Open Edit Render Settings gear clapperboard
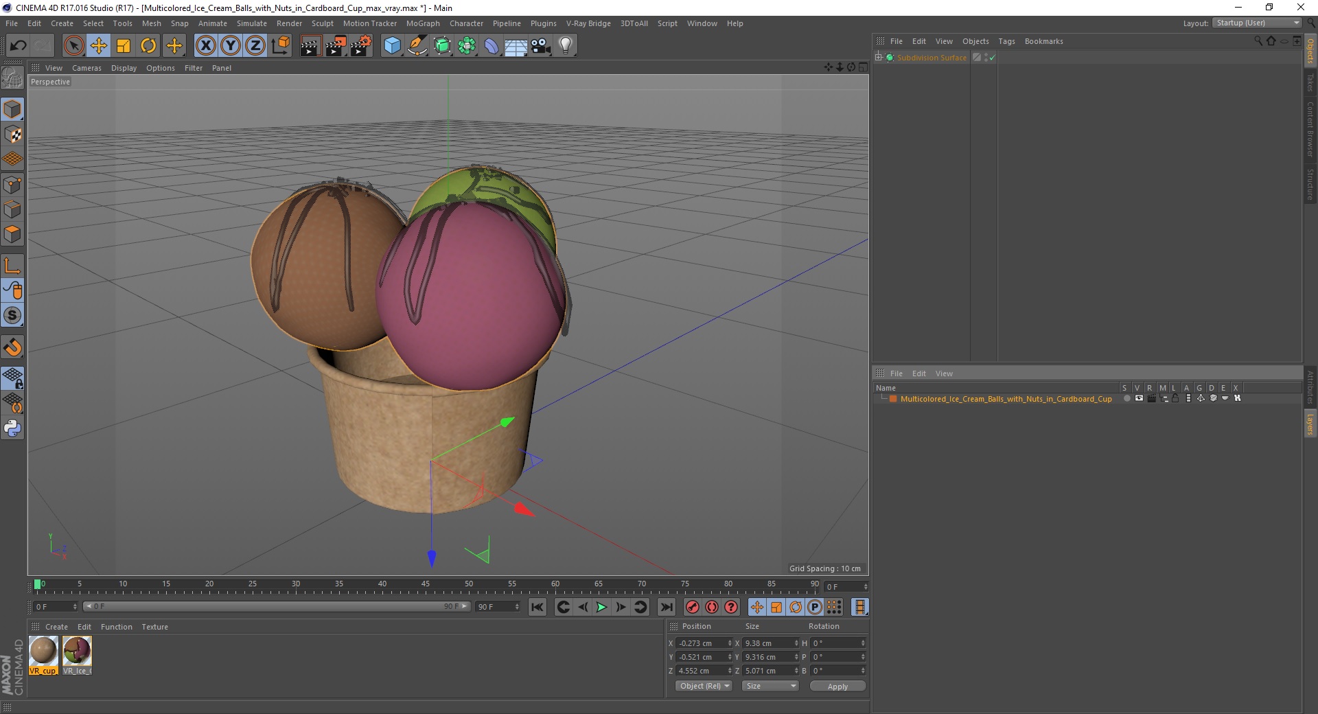The height and width of the screenshot is (714, 1318). coord(361,46)
